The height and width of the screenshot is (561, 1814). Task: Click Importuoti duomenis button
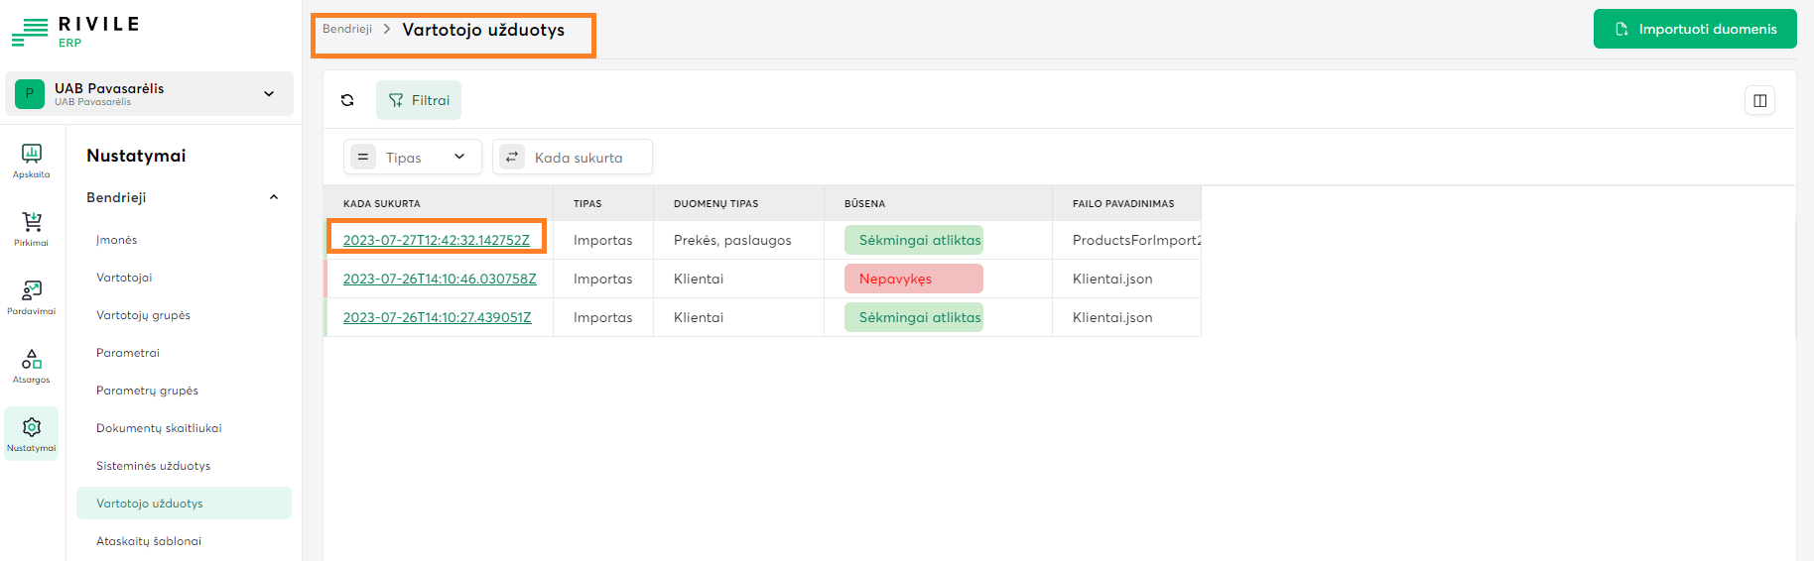click(x=1694, y=29)
